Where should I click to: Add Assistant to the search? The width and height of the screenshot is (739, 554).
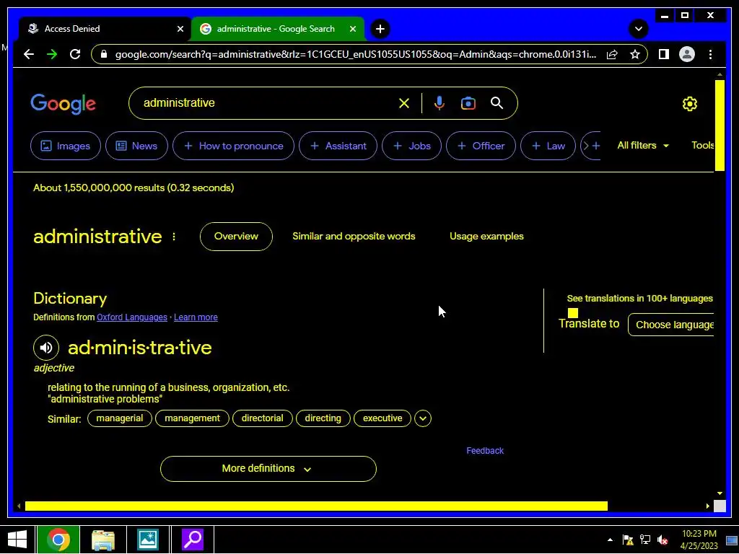pyautogui.click(x=338, y=146)
